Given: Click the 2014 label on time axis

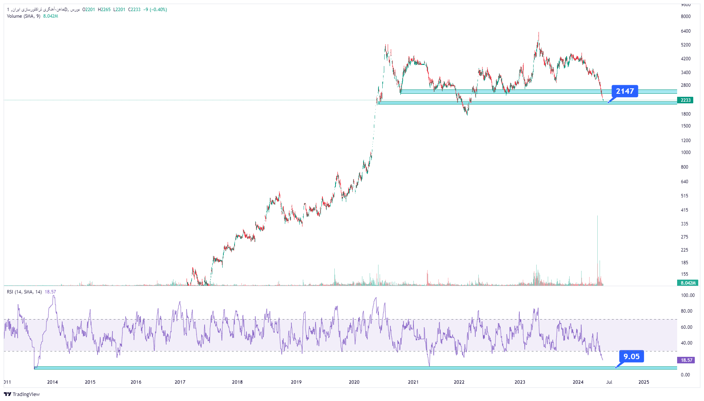Looking at the screenshot, I should pos(53,382).
